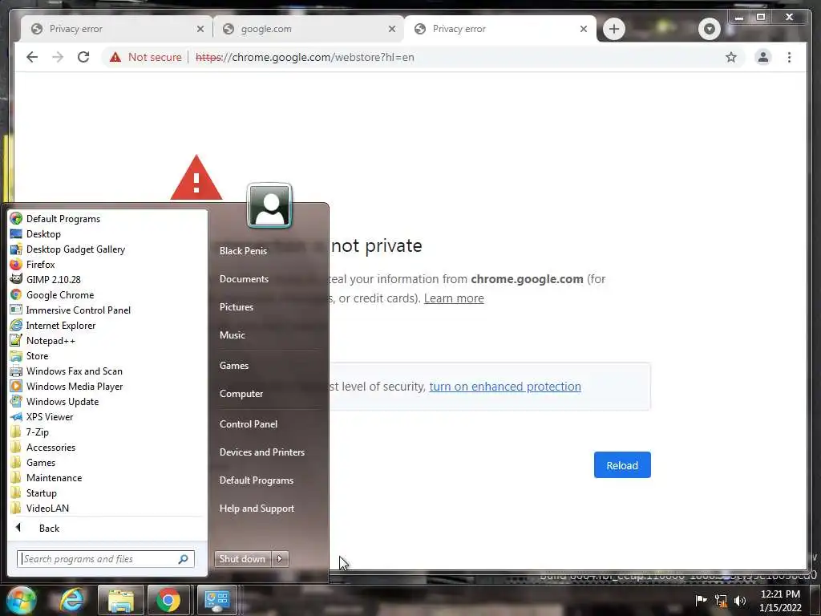Image resolution: width=821 pixels, height=616 pixels.
Task: Open a new tab with plus button
Action: point(613,29)
